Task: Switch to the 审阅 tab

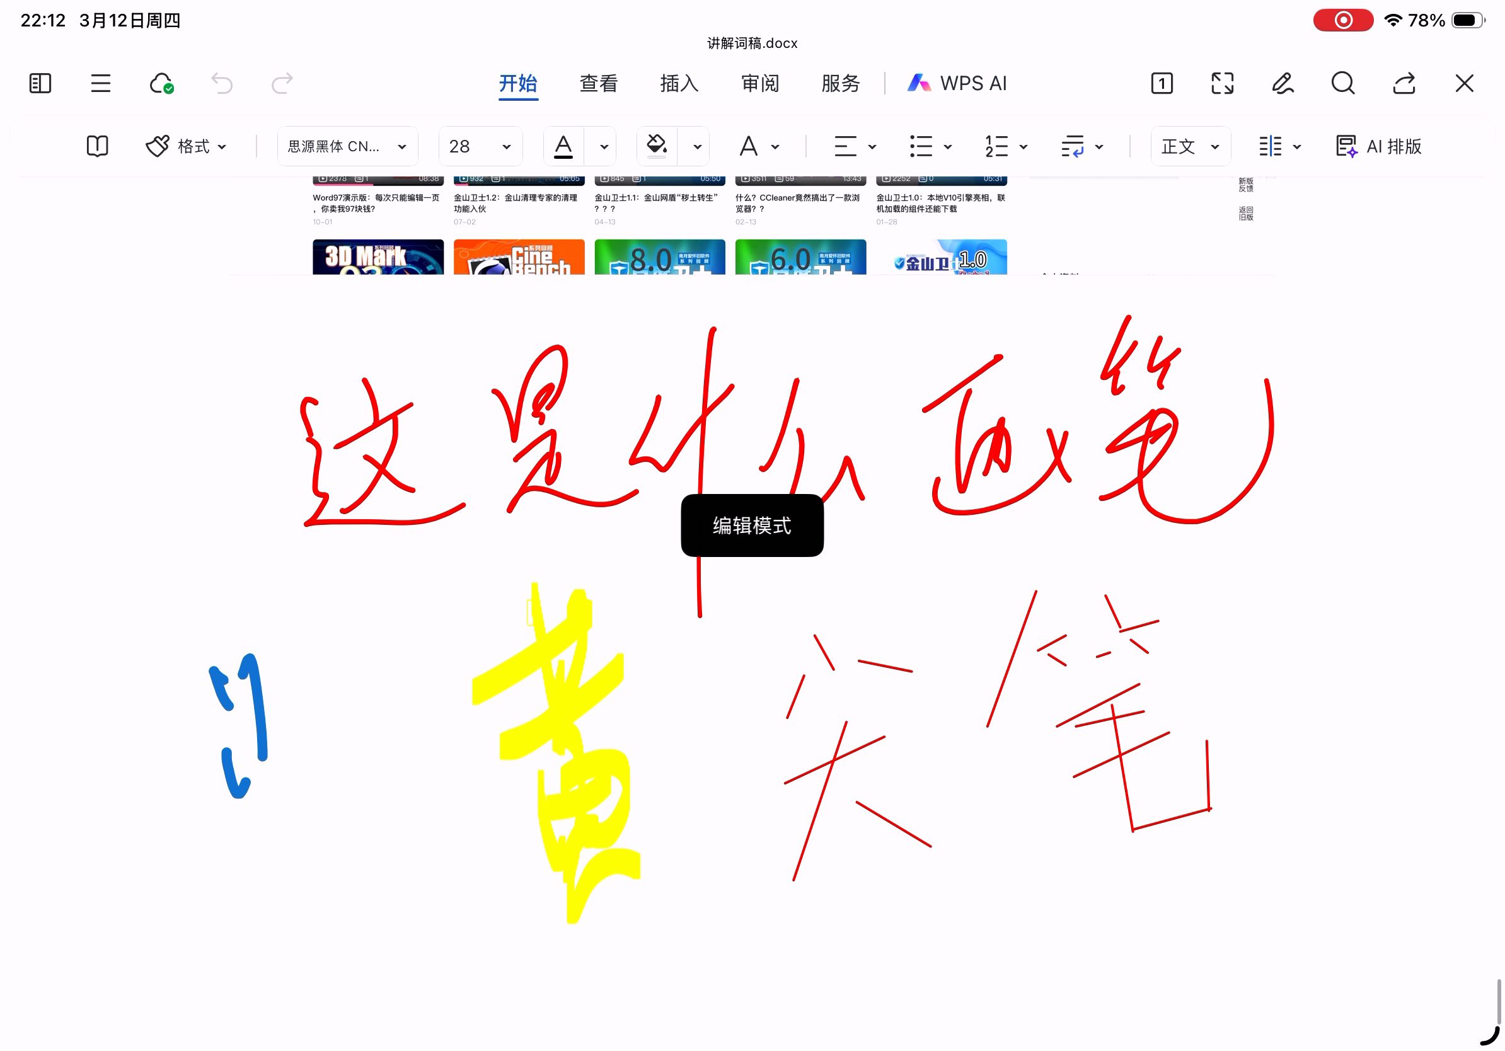Action: 759,83
